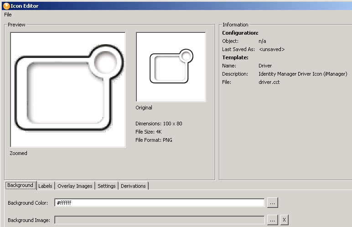Switch to the Background tab
Image resolution: width=352 pixels, height=227 pixels.
point(20,185)
